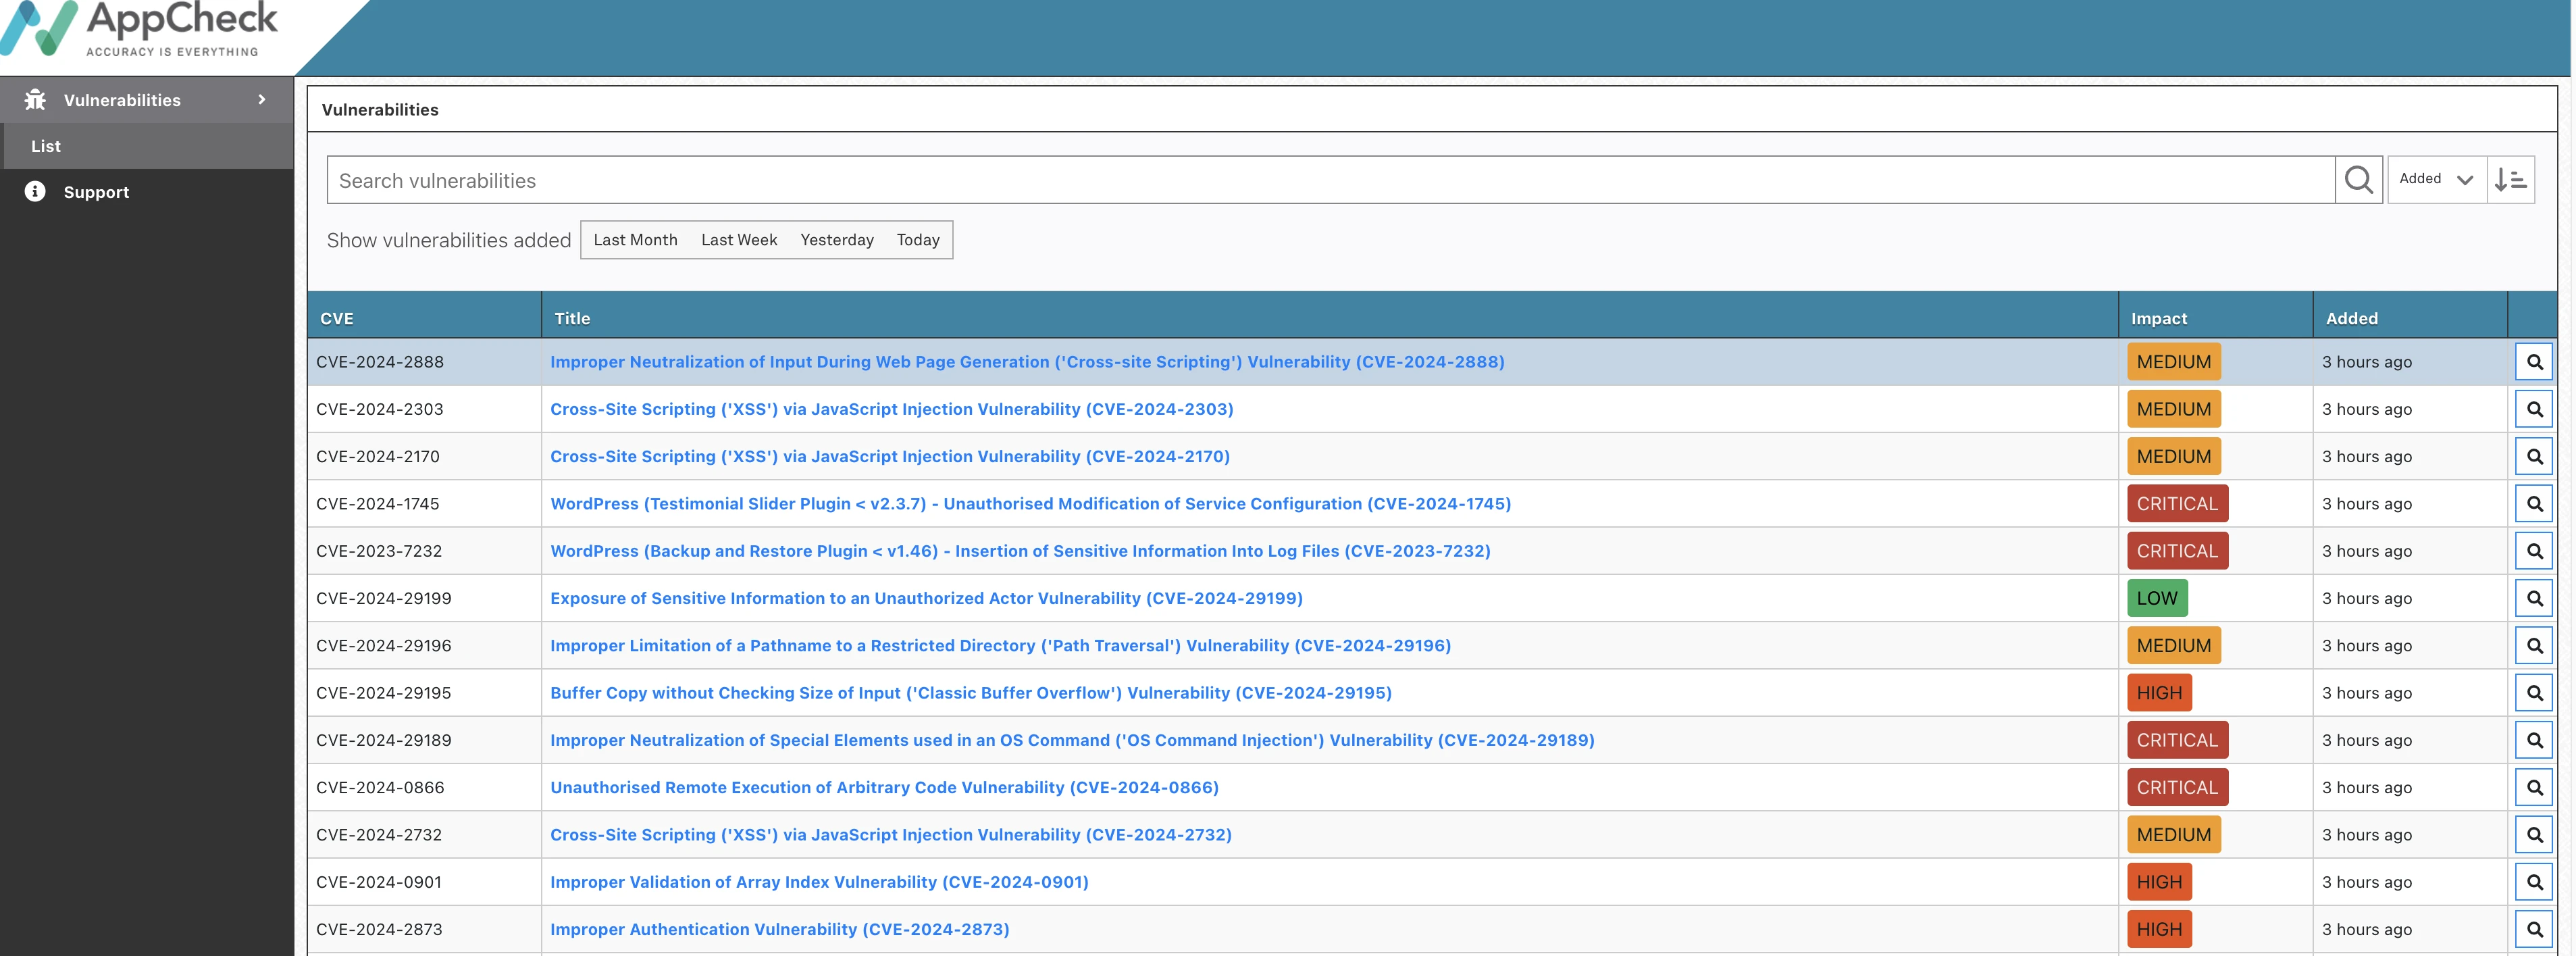This screenshot has height=956, width=2576.
Task: Click the search magnifier to run a search
Action: click(x=2359, y=180)
